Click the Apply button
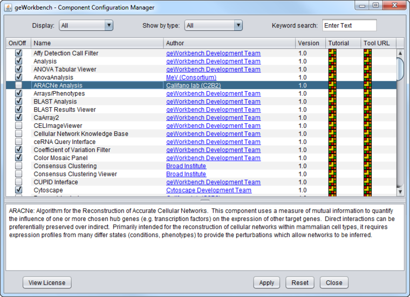The width and height of the screenshot is (410, 297). pos(266,282)
